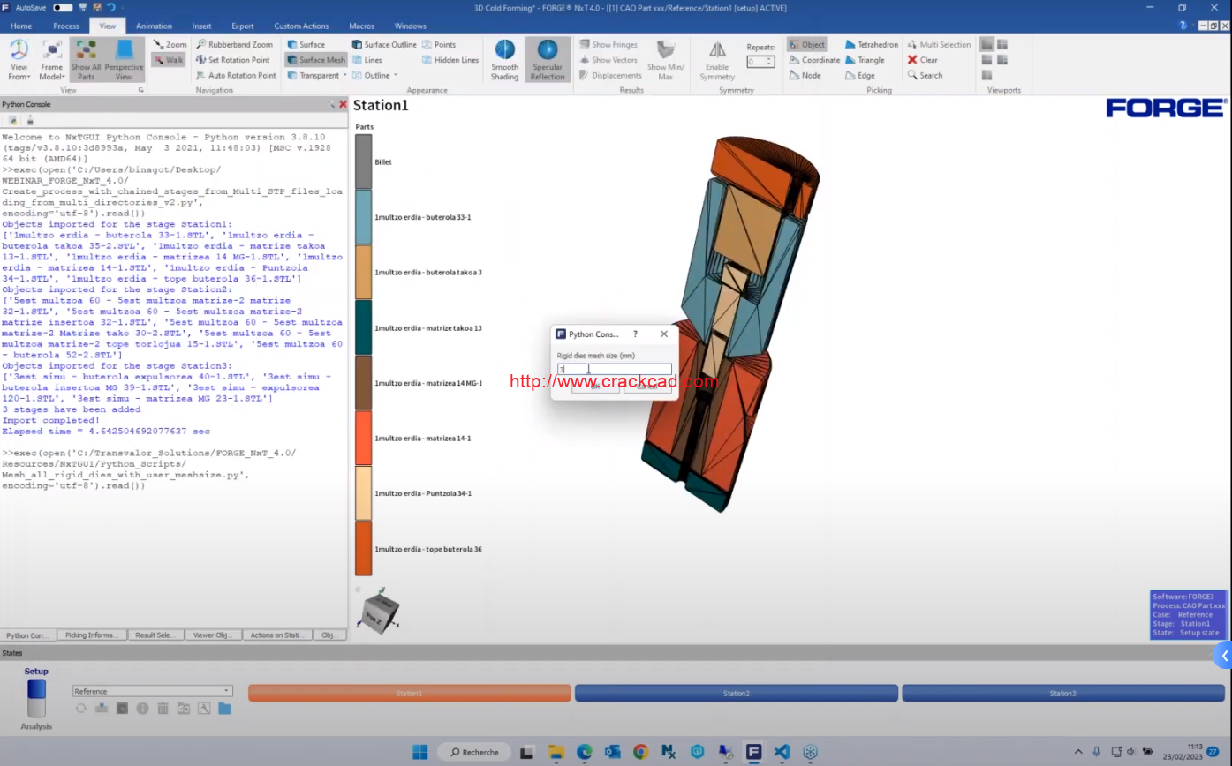Switch to Actions on Station tab
1232x766 pixels.
point(277,635)
